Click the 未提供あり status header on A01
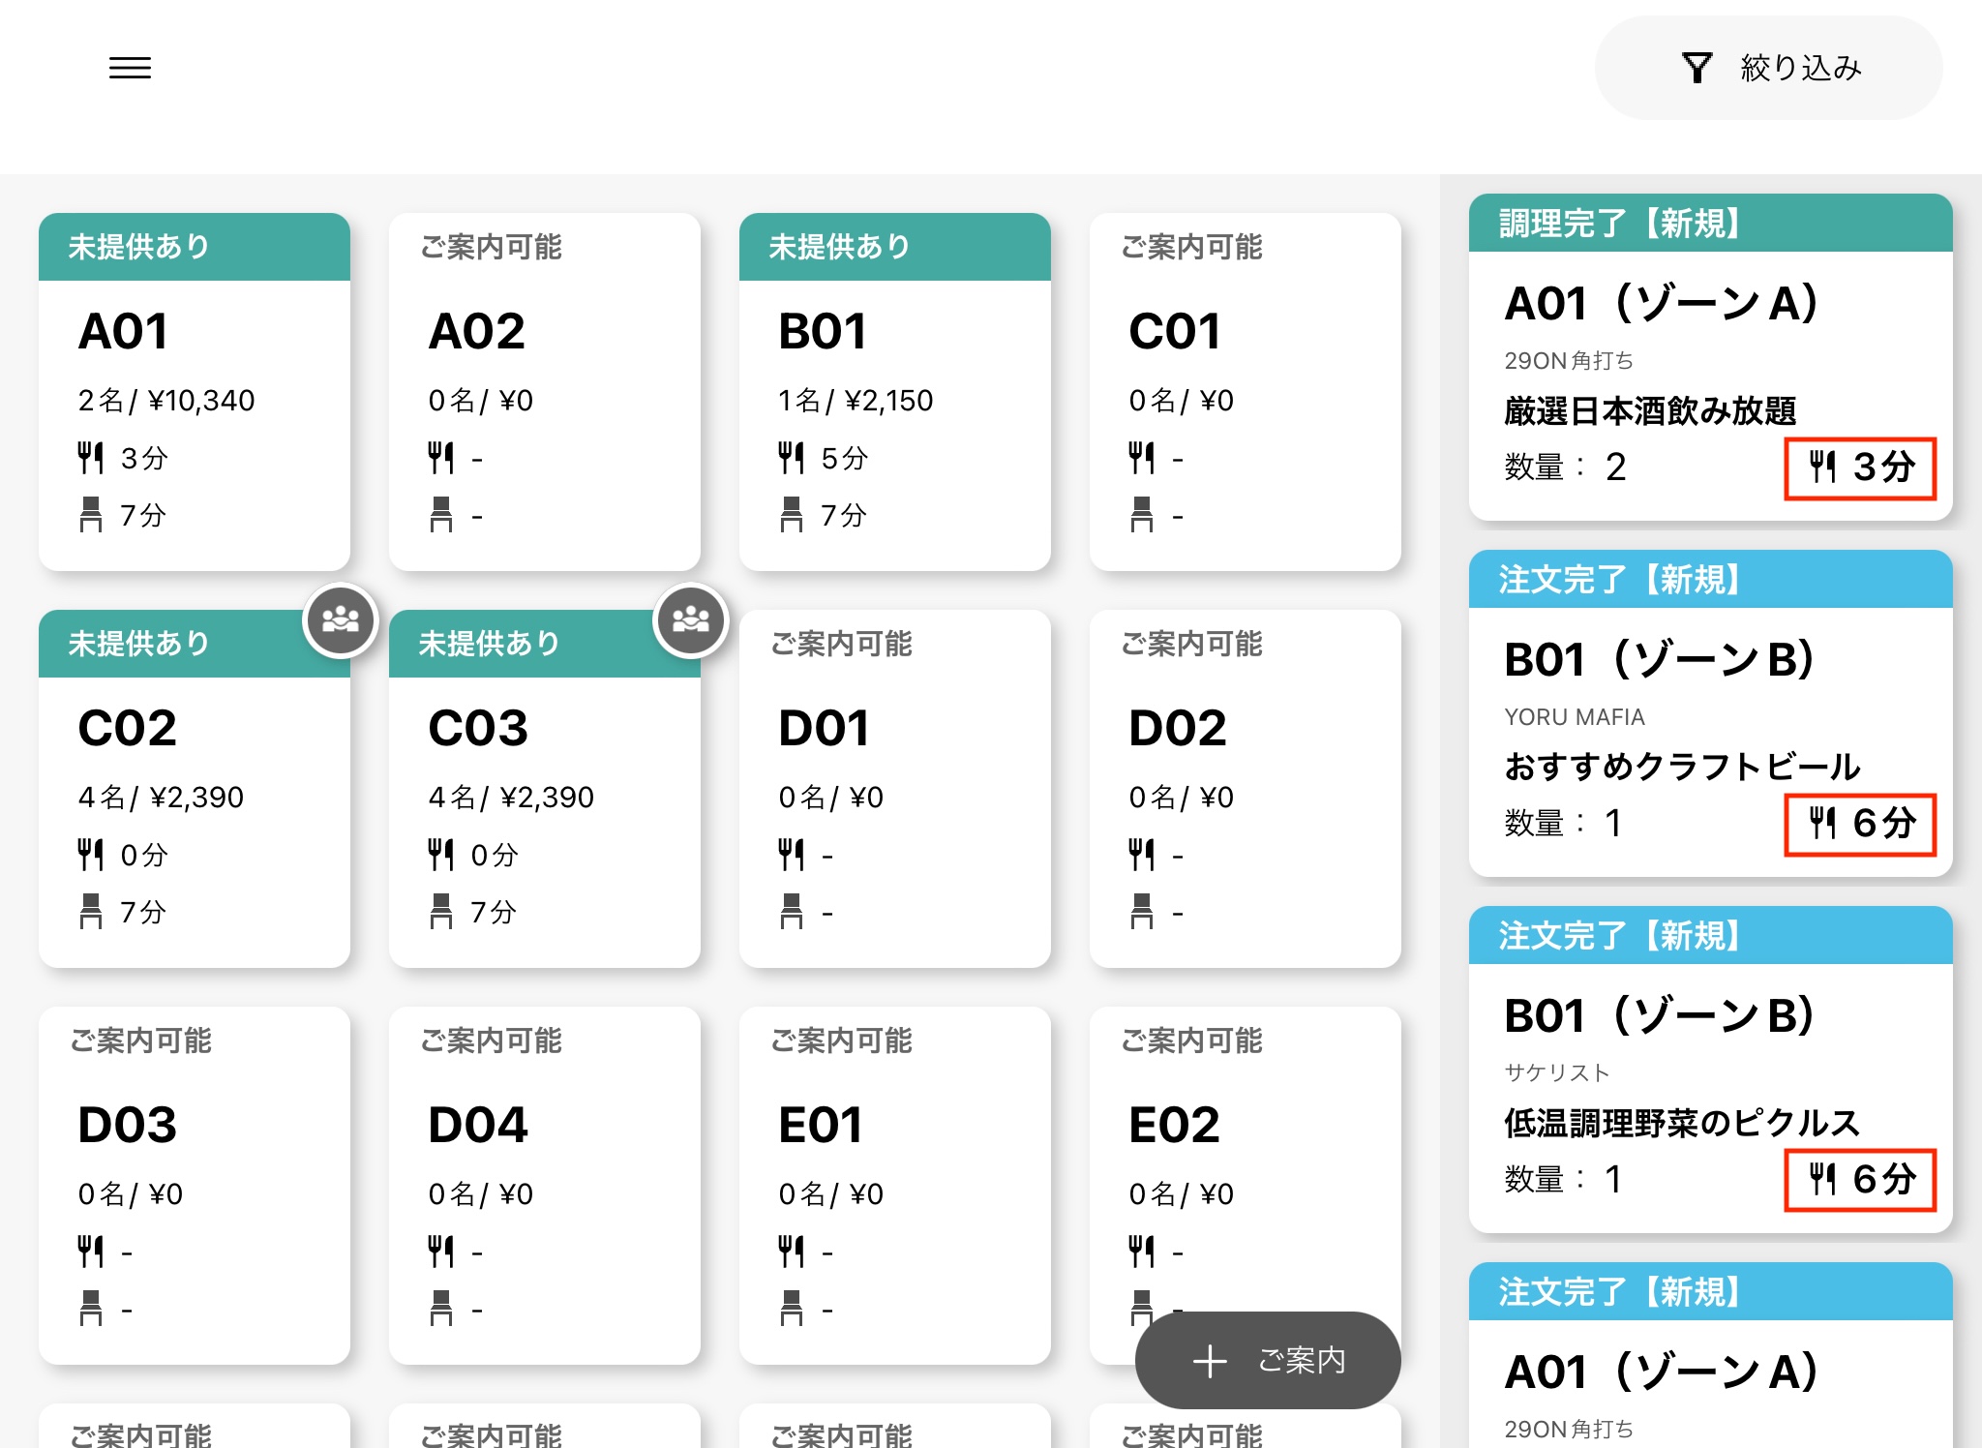1982x1448 pixels. point(195,247)
